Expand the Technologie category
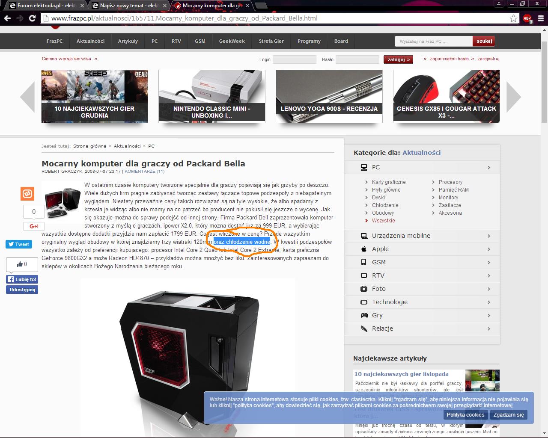The width and height of the screenshot is (548, 438). (422, 302)
